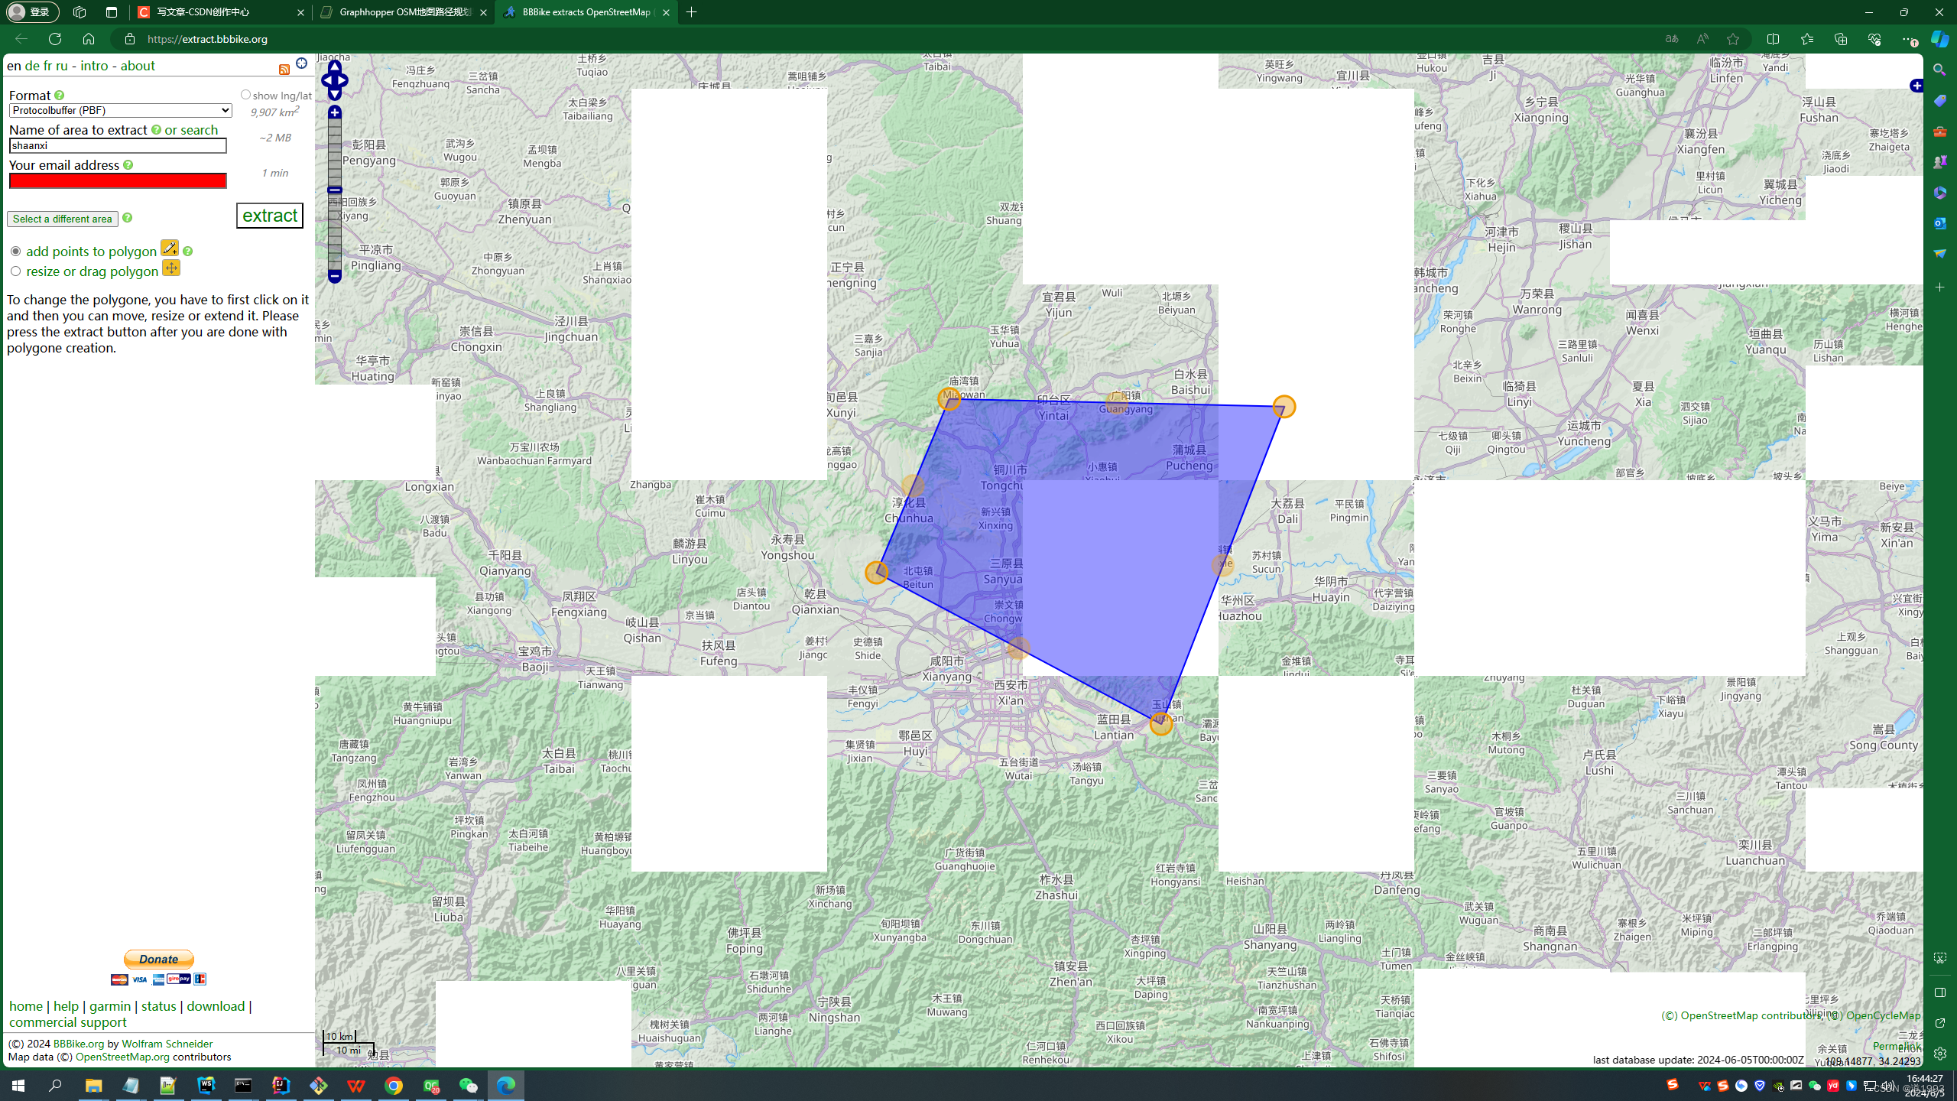Enable show lng/lat radio option
Screen dimensions: 1957x1101
point(245,95)
